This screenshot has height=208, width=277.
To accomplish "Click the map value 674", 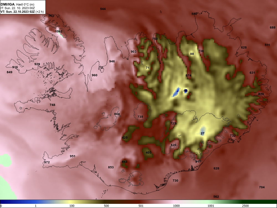I will pyautogui.click(x=188, y=75).
